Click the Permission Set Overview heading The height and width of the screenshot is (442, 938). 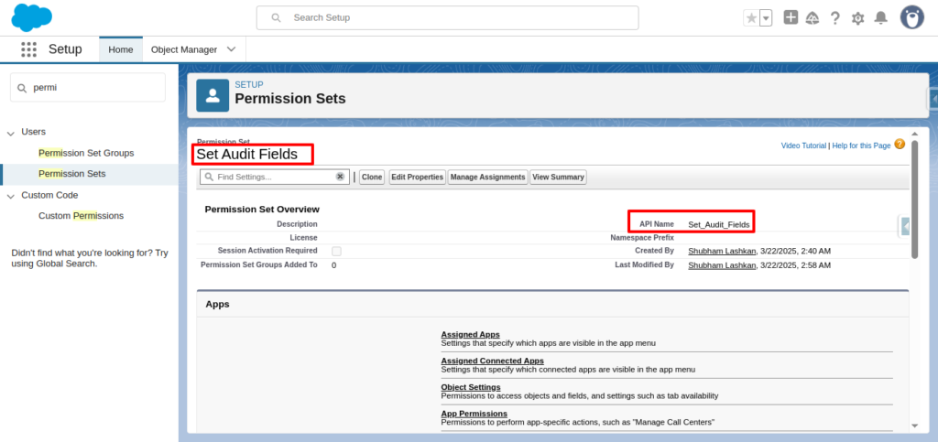coord(262,210)
